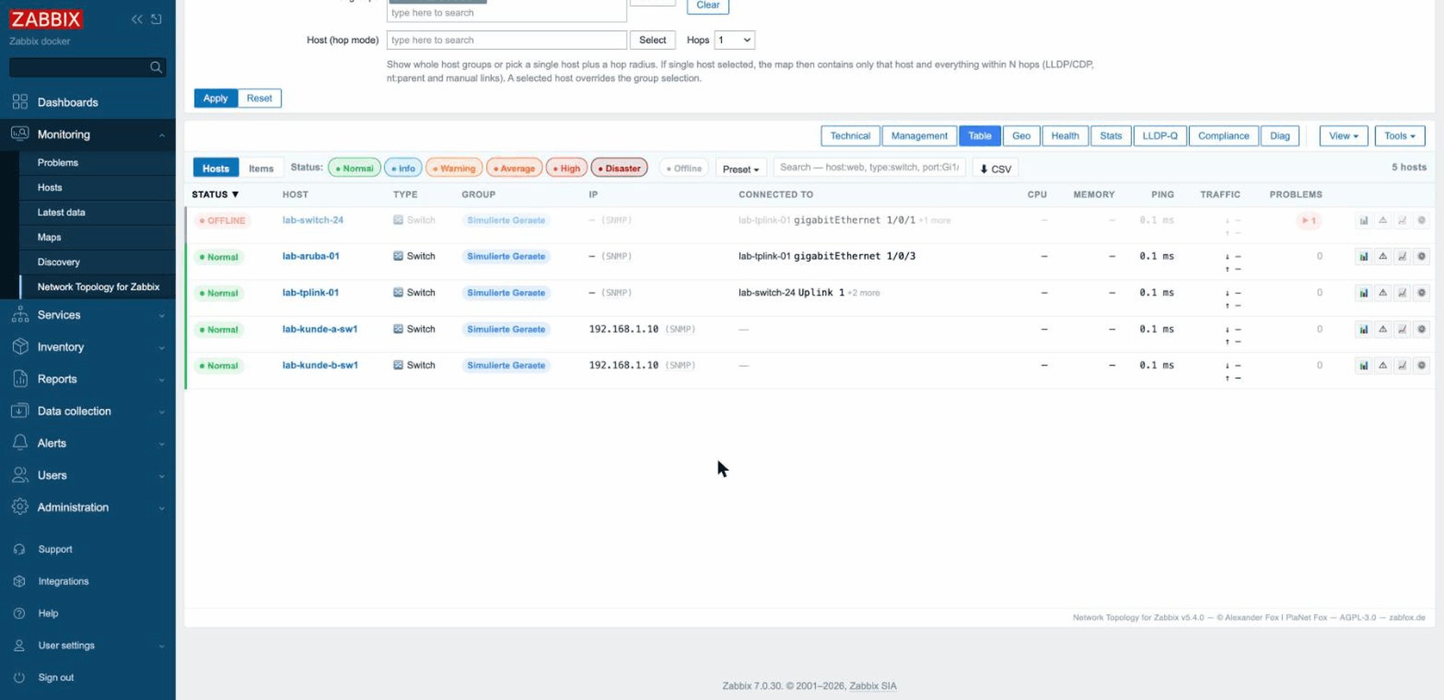This screenshot has width=1444, height=700.
Task: Open bar chart icon for lab-kunde-b-sw1
Action: click(x=1364, y=366)
